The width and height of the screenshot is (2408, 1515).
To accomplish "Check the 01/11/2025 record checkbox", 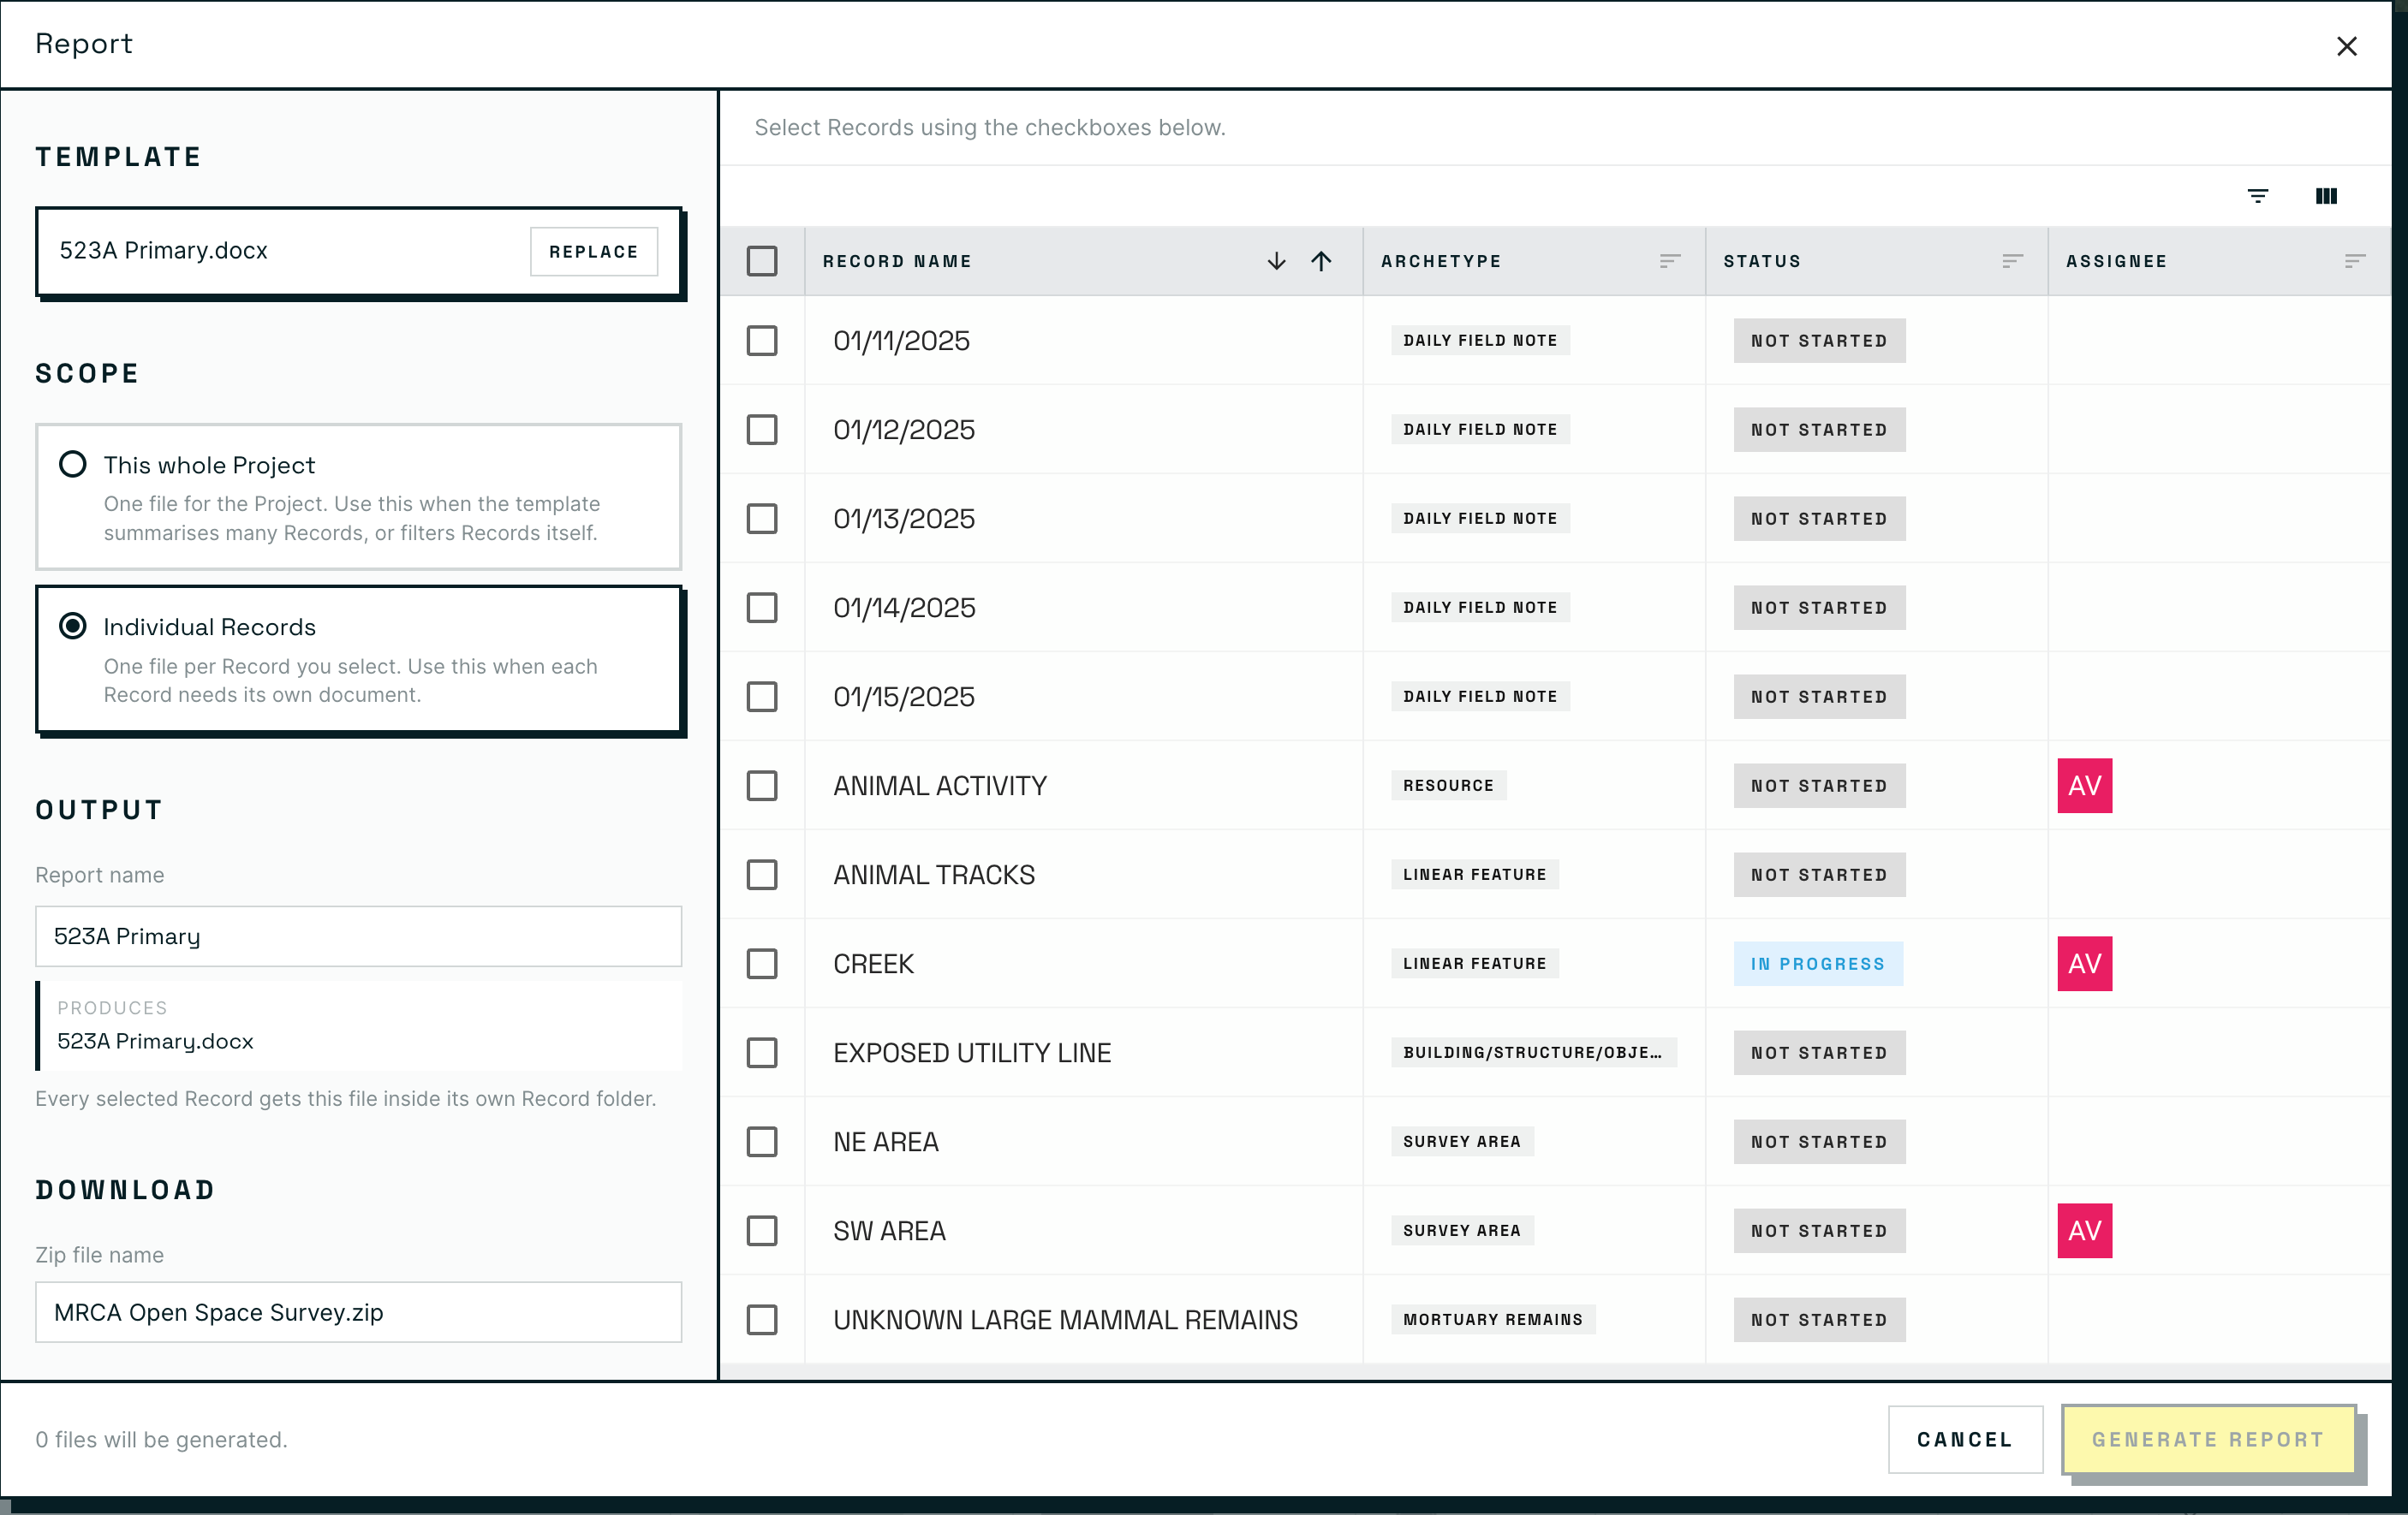I will (762, 341).
